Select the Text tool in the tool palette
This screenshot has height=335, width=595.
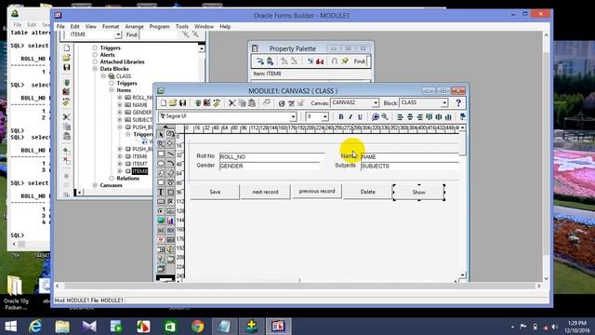coord(161,193)
